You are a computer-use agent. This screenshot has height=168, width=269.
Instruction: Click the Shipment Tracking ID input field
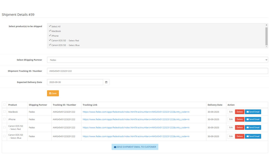click(x=157, y=71)
